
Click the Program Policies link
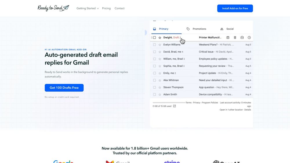click(x=210, y=103)
